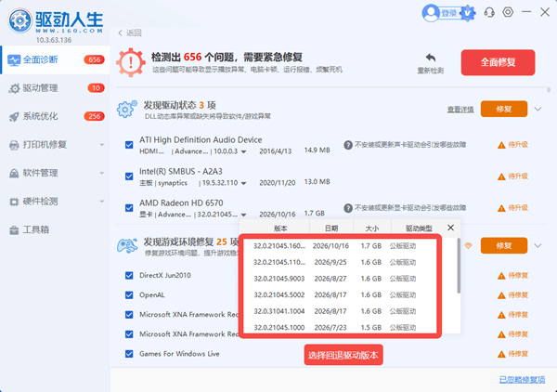The width and height of the screenshot is (557, 392).
Task: Click the red alert gear icon
Action: [131, 62]
